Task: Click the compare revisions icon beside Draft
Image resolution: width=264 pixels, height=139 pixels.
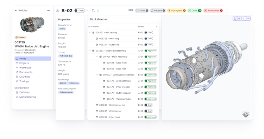Action: click(93, 11)
